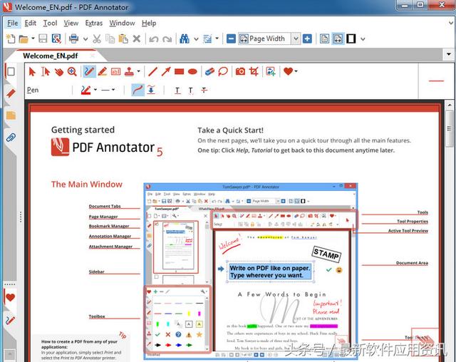Activate the Pen tool

[89, 71]
